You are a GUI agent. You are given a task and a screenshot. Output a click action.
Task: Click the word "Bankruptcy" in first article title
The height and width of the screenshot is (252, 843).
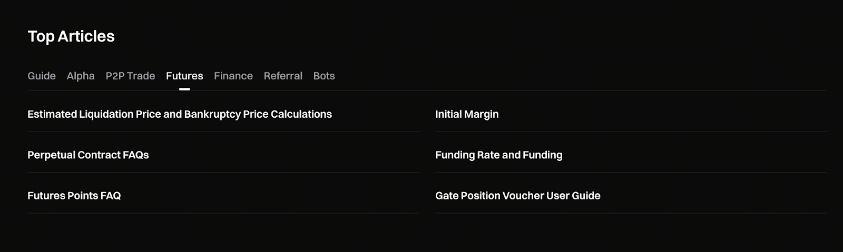tap(212, 114)
